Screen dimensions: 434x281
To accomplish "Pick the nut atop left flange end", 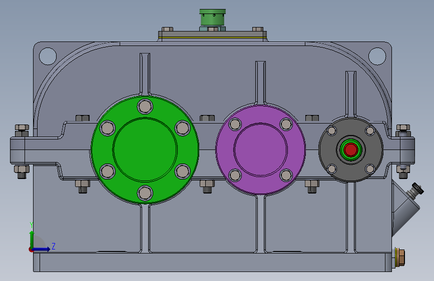I will 22,130.
